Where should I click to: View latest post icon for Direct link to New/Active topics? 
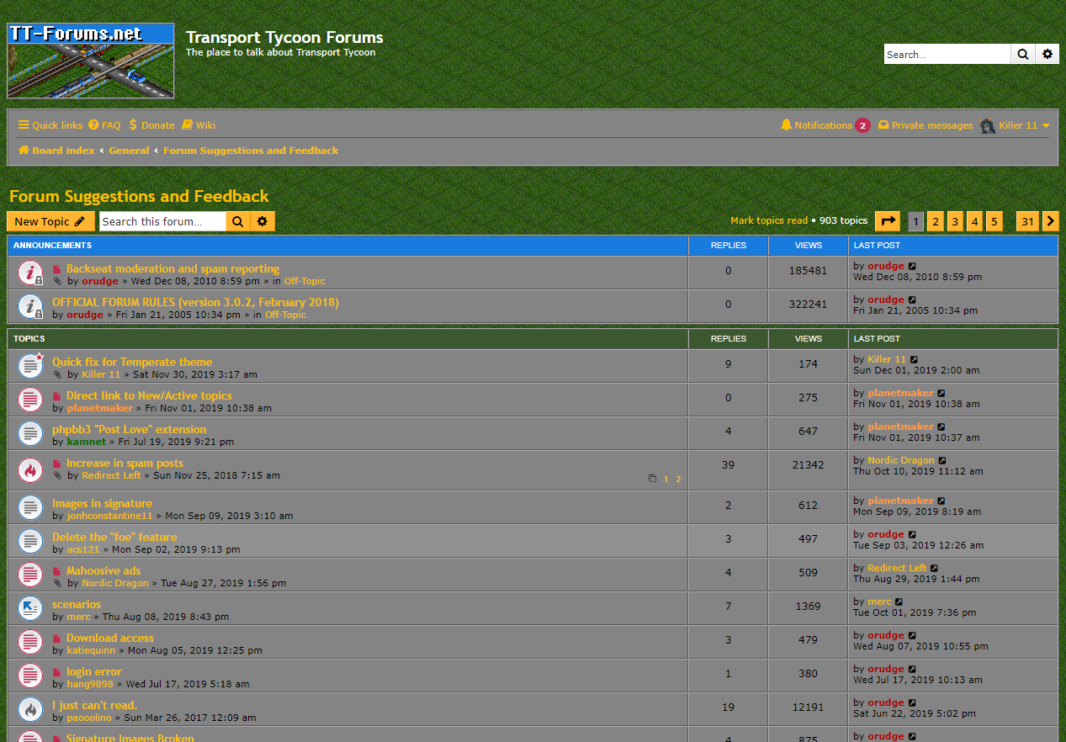click(941, 394)
